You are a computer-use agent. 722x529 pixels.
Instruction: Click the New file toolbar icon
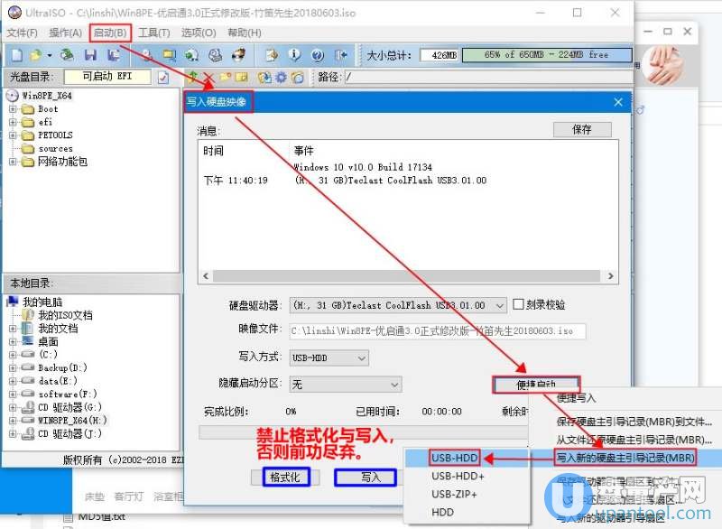pos(16,55)
